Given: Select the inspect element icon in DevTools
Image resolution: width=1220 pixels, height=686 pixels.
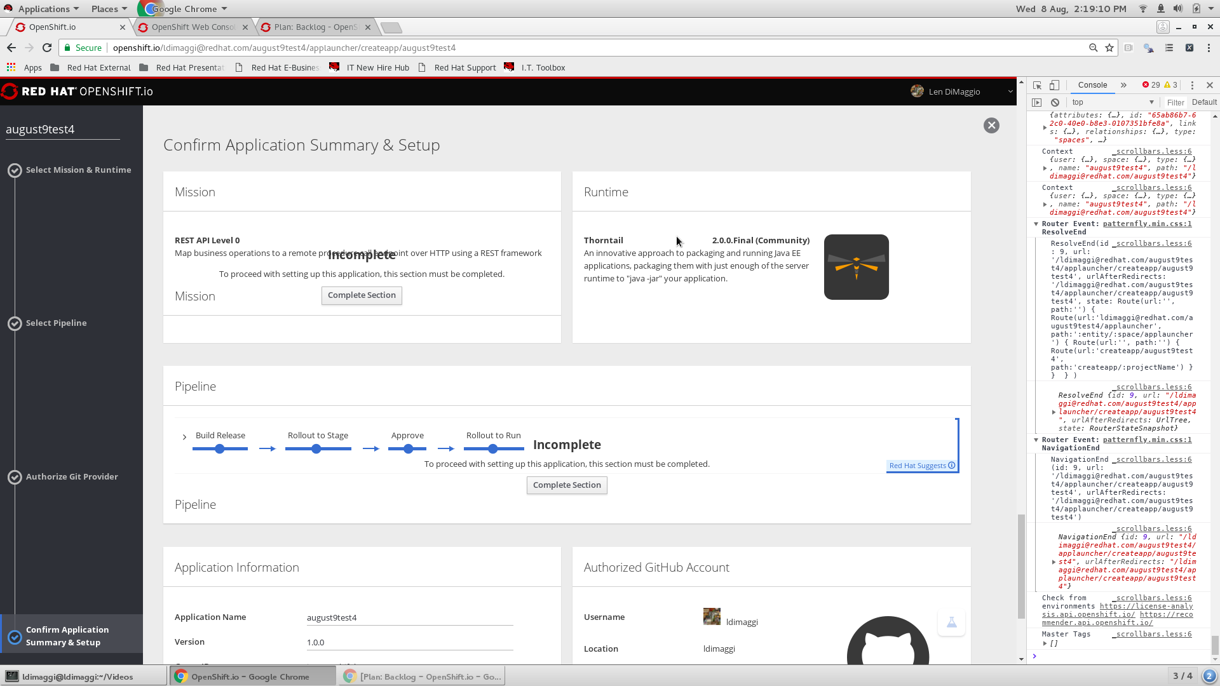Looking at the screenshot, I should pyautogui.click(x=1036, y=85).
